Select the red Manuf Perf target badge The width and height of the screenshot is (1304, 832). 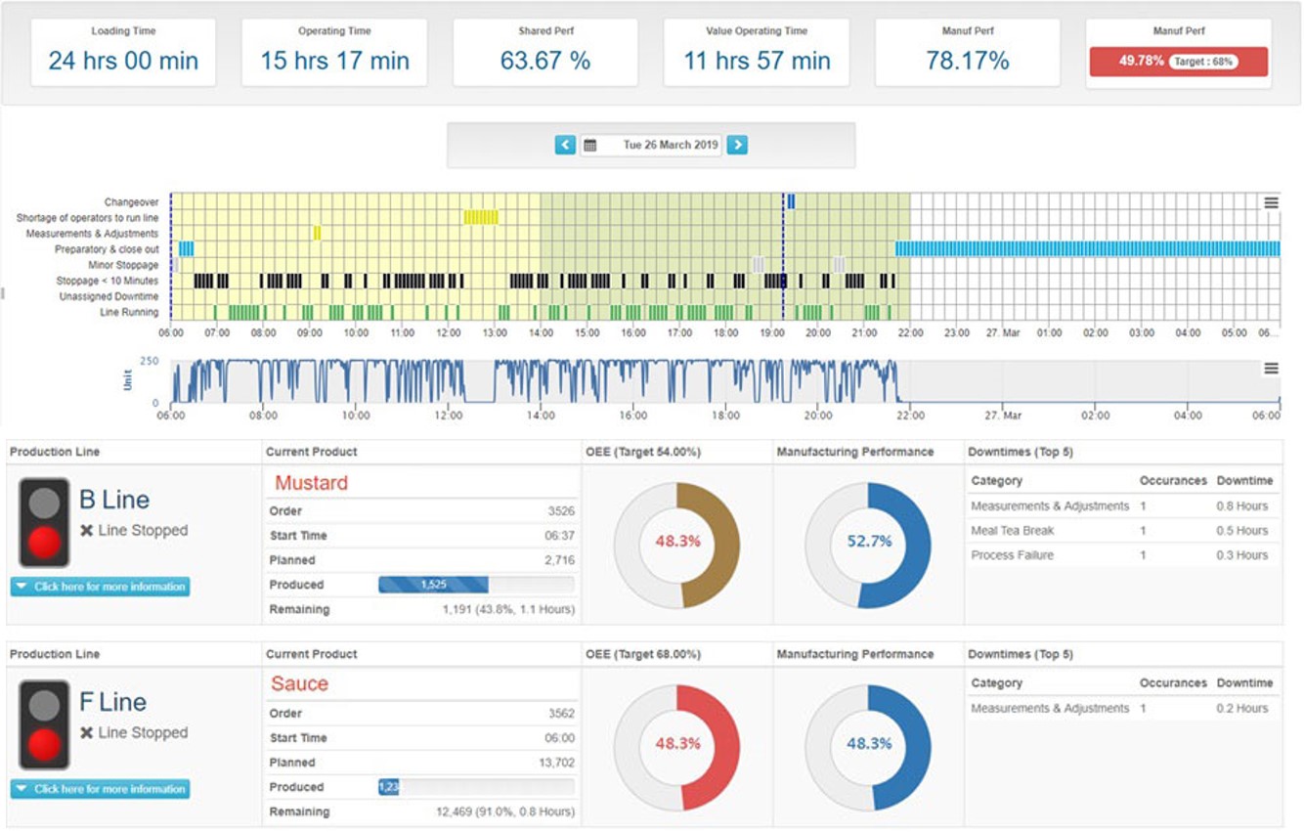coord(1178,62)
